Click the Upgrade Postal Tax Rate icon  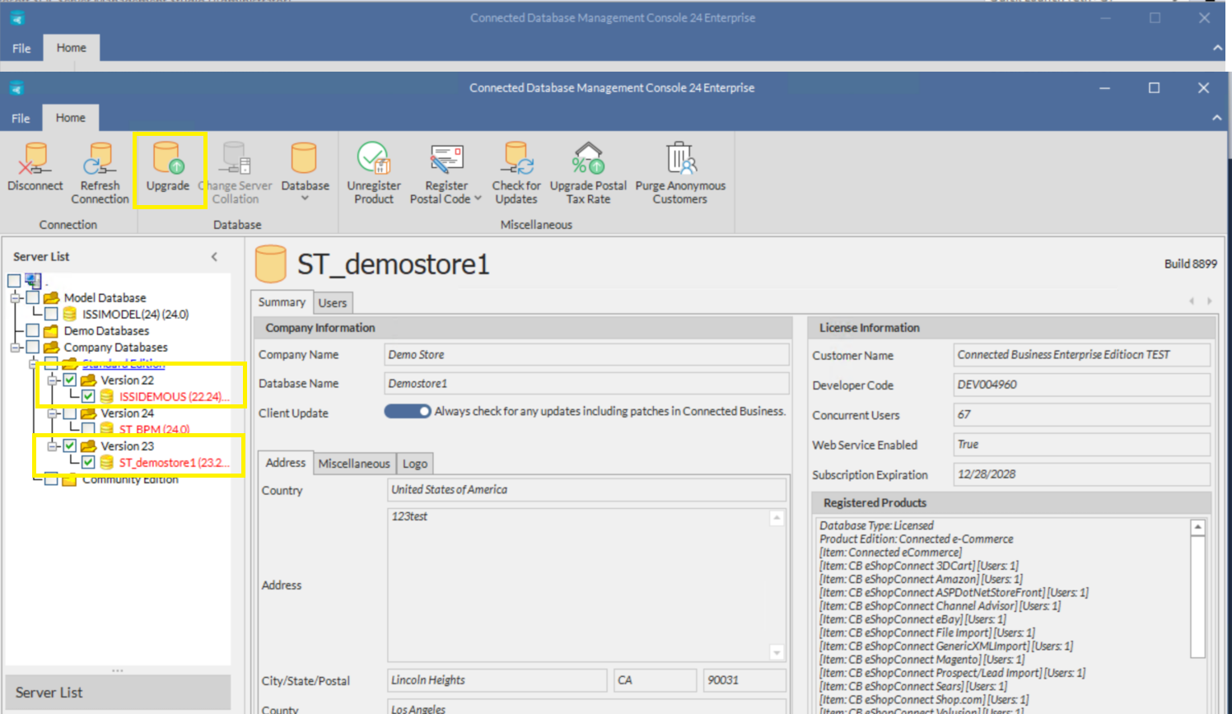pos(588,159)
